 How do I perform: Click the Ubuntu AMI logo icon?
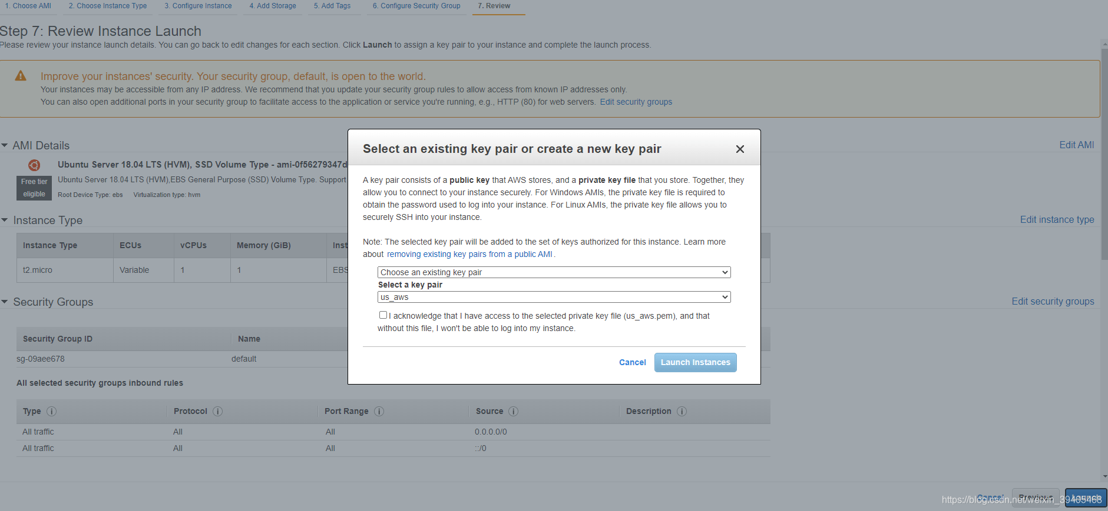click(x=34, y=165)
